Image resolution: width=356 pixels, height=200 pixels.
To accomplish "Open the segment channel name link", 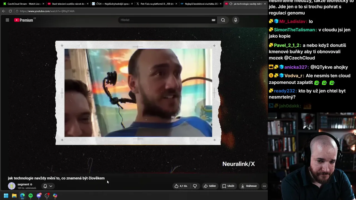I will coord(23,184).
